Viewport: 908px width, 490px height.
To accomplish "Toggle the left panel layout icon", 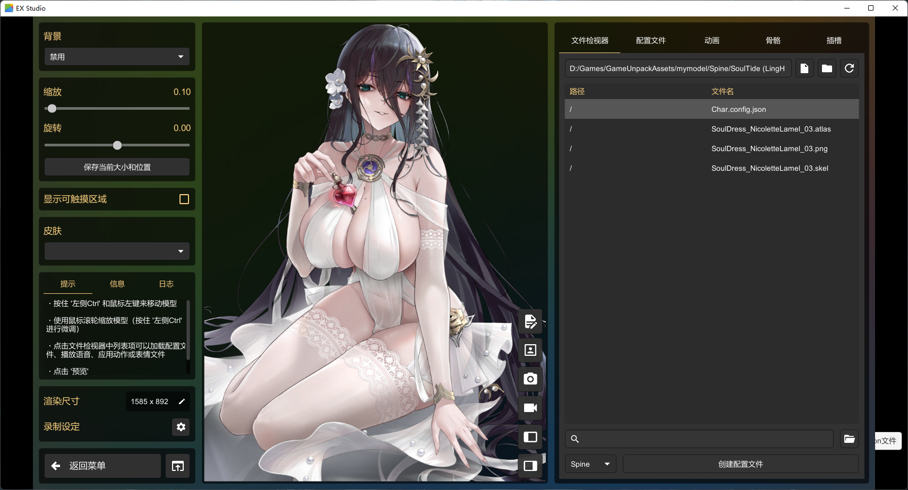I will 530,437.
